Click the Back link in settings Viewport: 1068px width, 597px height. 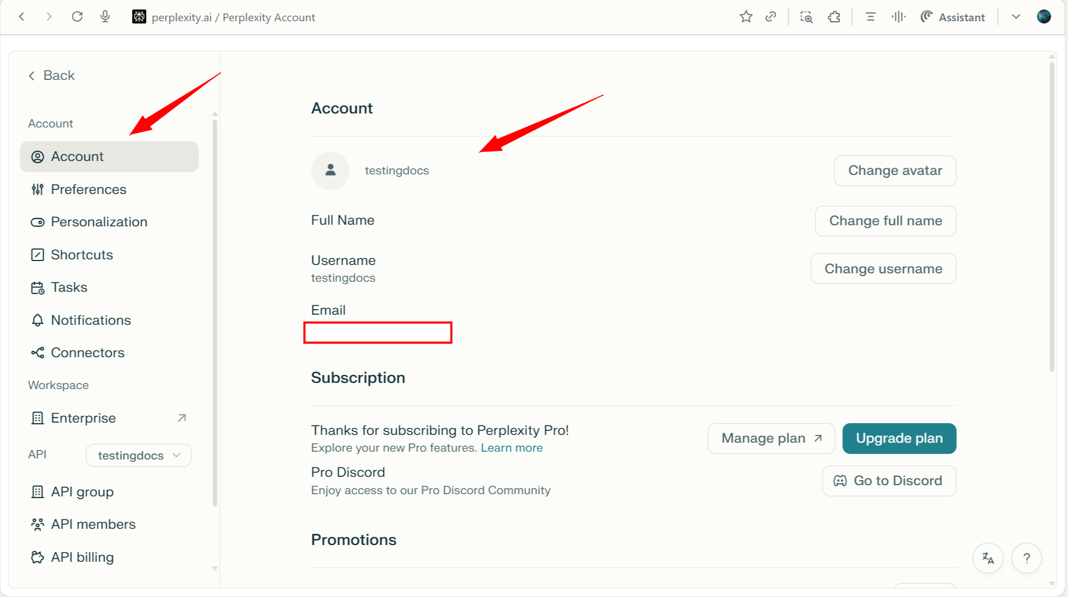click(x=51, y=75)
